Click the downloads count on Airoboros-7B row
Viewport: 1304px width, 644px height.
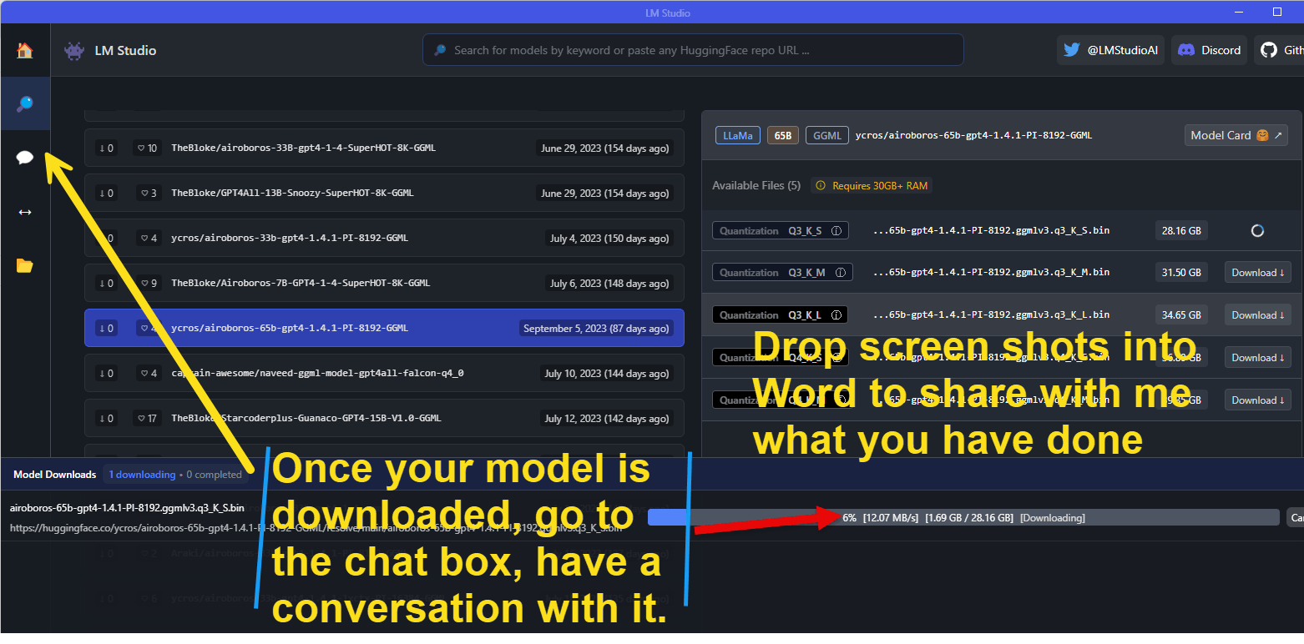pyautogui.click(x=107, y=284)
